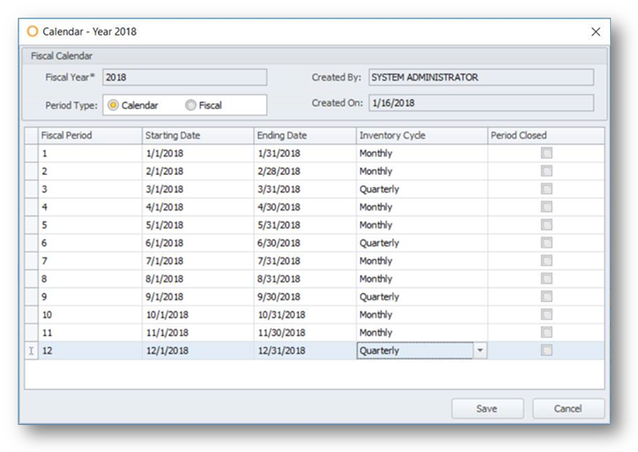Close the Calendar - Year 2018 dialog

click(596, 32)
